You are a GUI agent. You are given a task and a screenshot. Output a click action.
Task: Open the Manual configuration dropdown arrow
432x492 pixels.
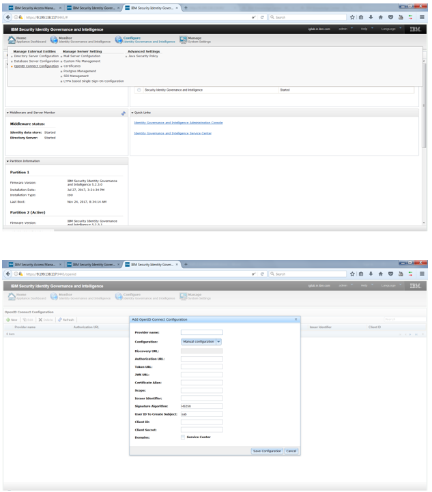pyautogui.click(x=218, y=341)
